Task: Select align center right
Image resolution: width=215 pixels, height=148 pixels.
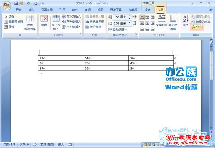Action: point(153,23)
